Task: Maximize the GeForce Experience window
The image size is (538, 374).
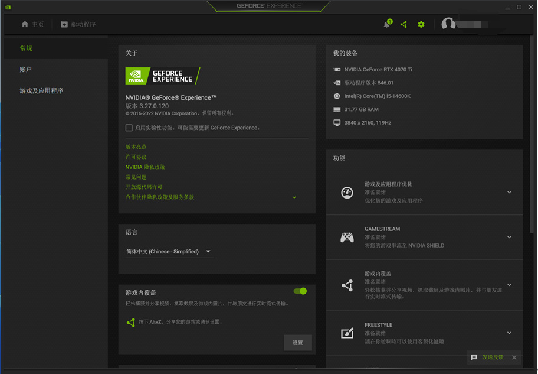Action: (519, 7)
